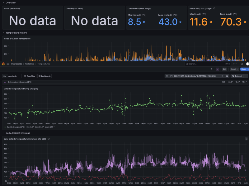Open the time range picker
The image size is (249, 186).
pyautogui.click(x=194, y=76)
